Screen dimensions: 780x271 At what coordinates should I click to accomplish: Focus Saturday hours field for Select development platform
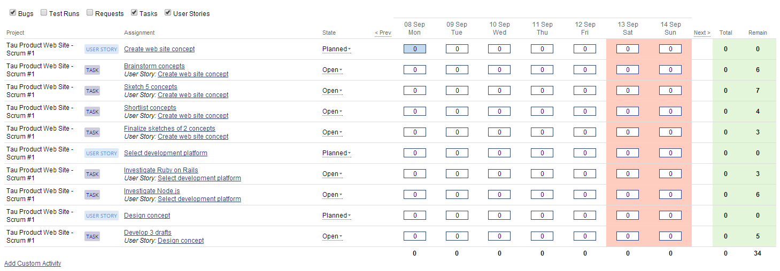coord(628,153)
